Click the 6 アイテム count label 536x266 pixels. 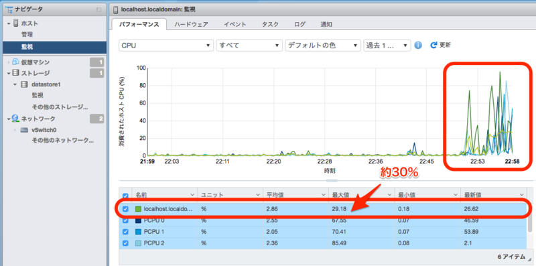point(511,257)
